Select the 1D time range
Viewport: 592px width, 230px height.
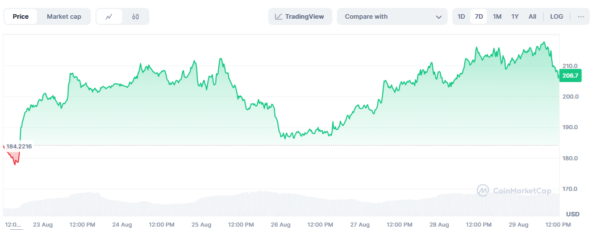click(461, 16)
